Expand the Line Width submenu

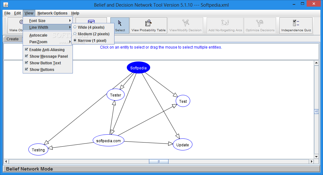(48, 27)
